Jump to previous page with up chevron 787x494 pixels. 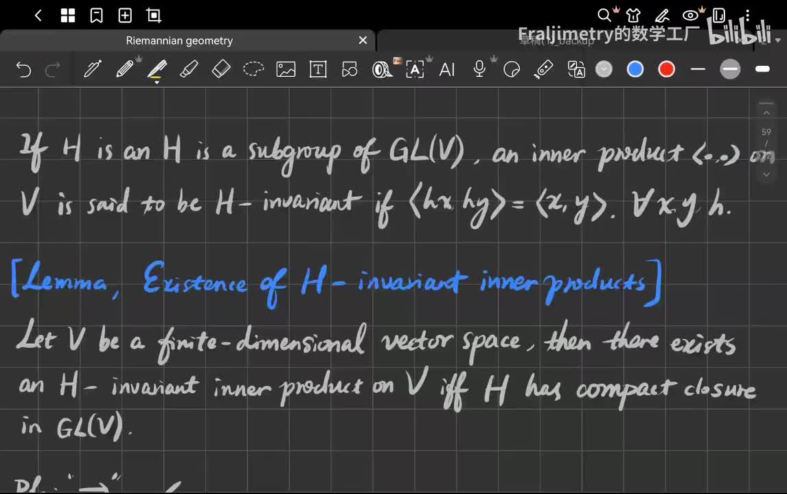(766, 113)
